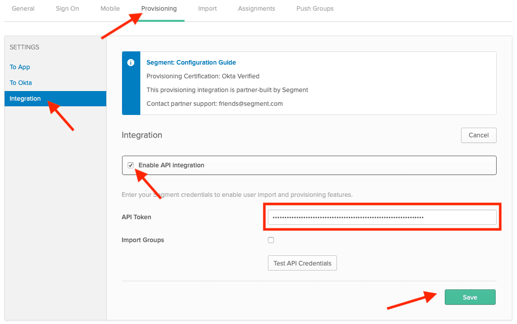Select To Okta in the Settings sidebar
517x324 pixels.
[20, 82]
